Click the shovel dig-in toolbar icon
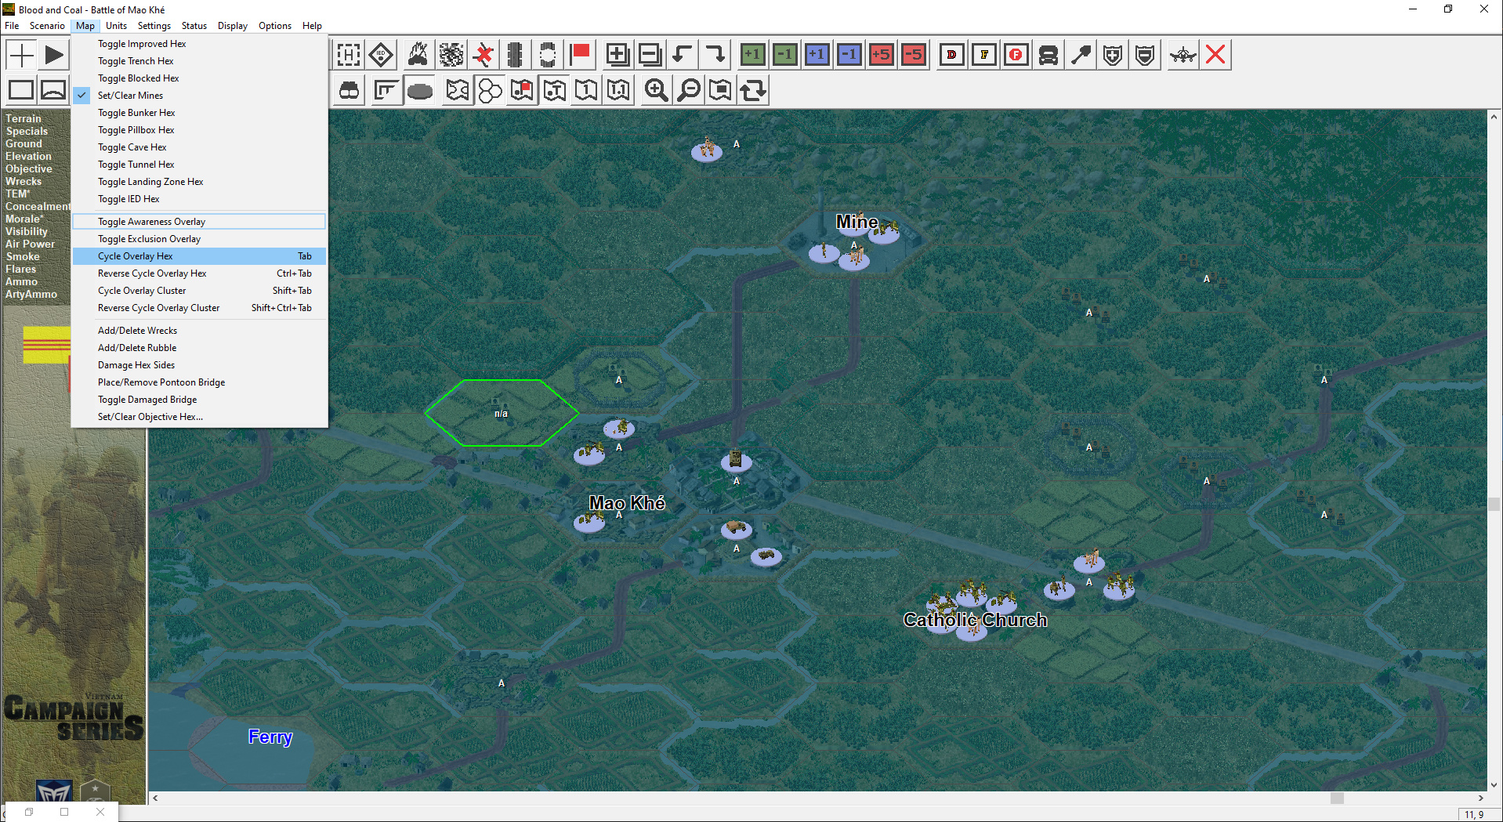This screenshot has height=822, width=1503. click(x=1081, y=55)
